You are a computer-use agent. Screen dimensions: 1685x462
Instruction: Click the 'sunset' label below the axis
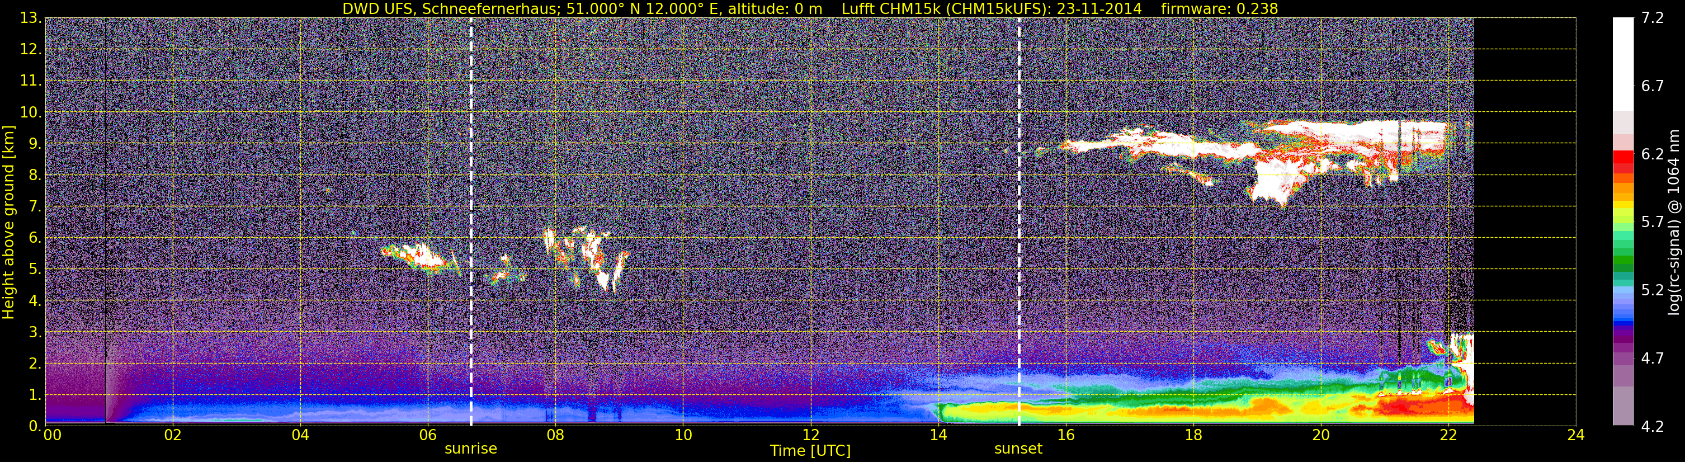coord(1018,449)
